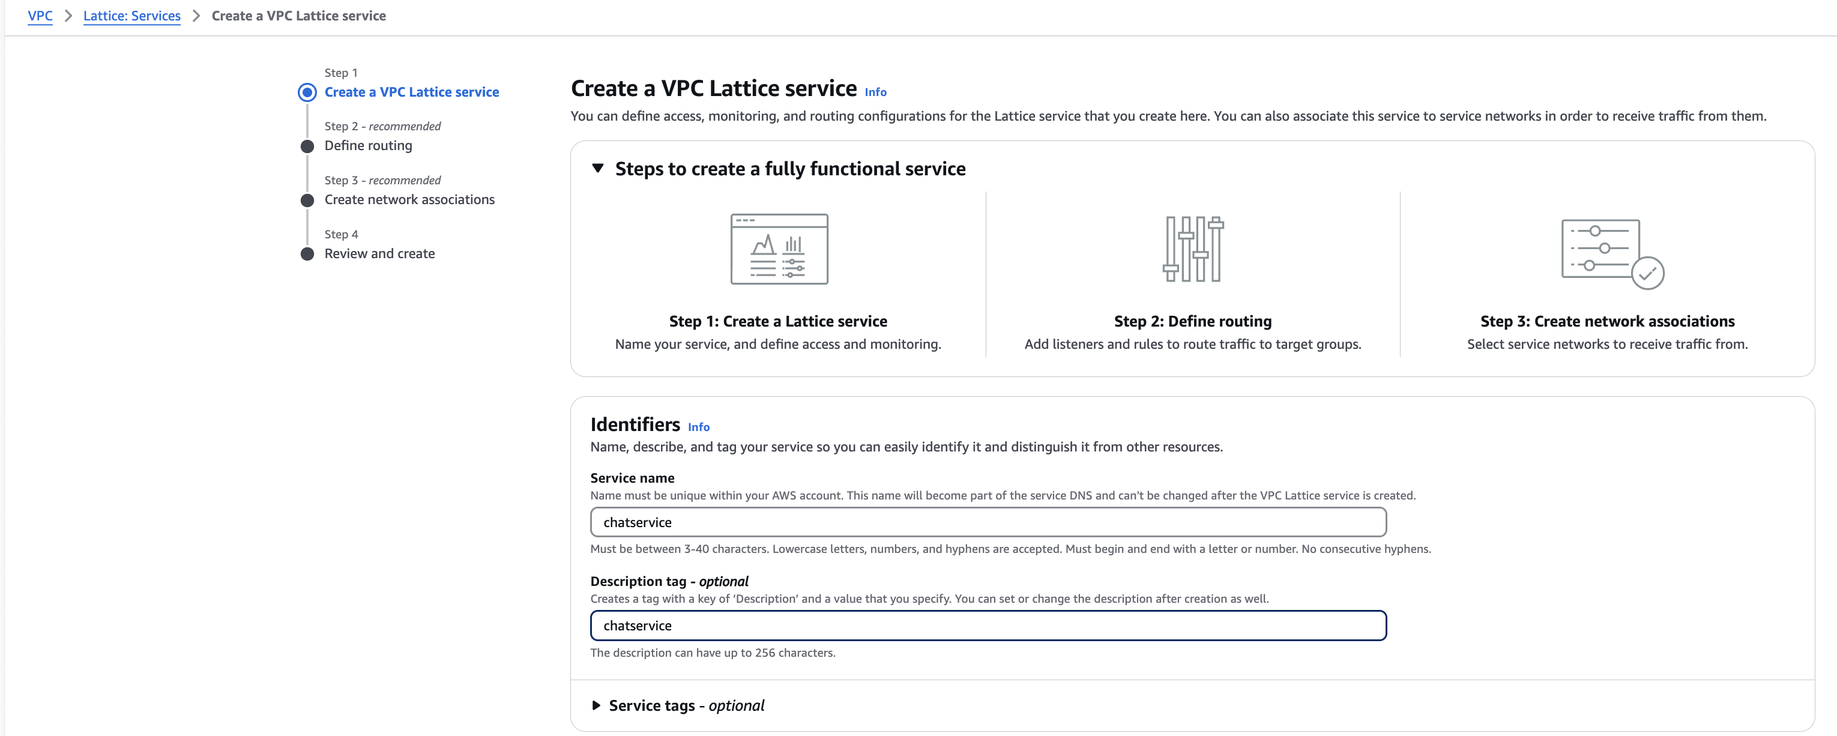The width and height of the screenshot is (1837, 736).
Task: Go to Lattice: Services breadcrumb
Action: 132,16
